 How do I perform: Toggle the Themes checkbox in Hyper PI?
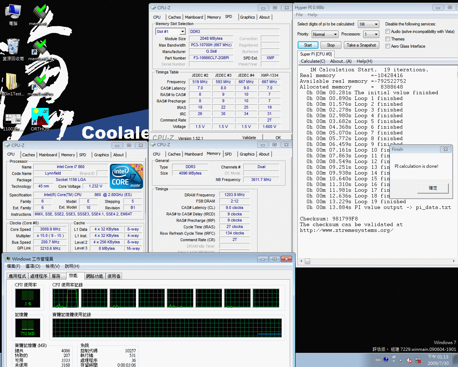(388, 39)
